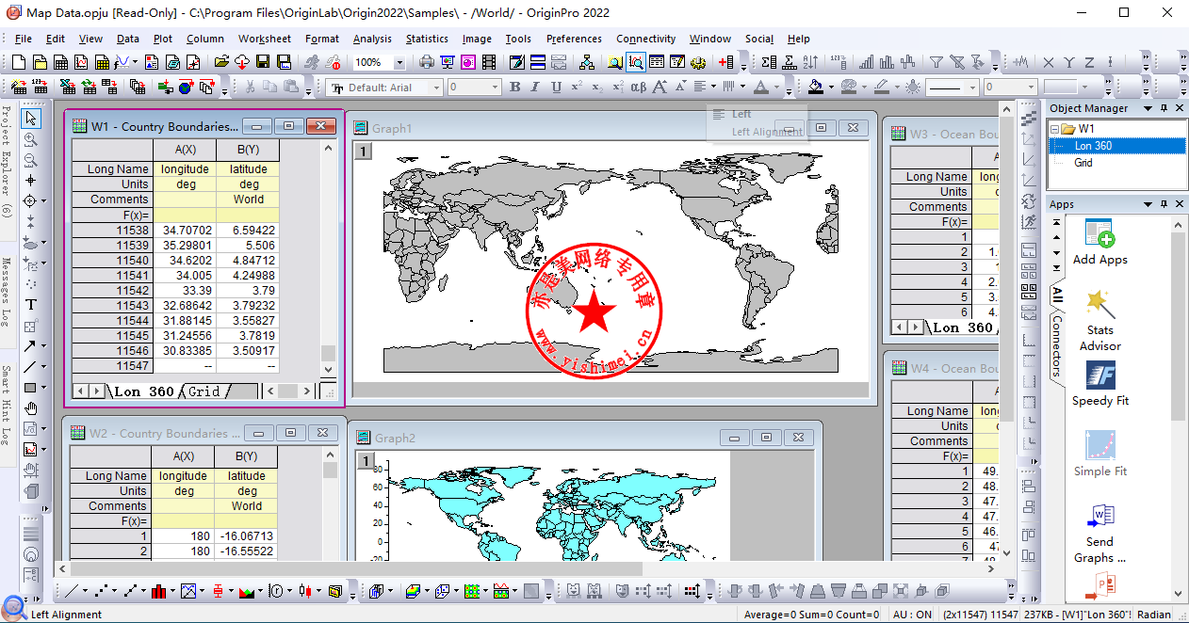1189x623 pixels.
Task: Open the Worksheet menu
Action: coord(265,39)
